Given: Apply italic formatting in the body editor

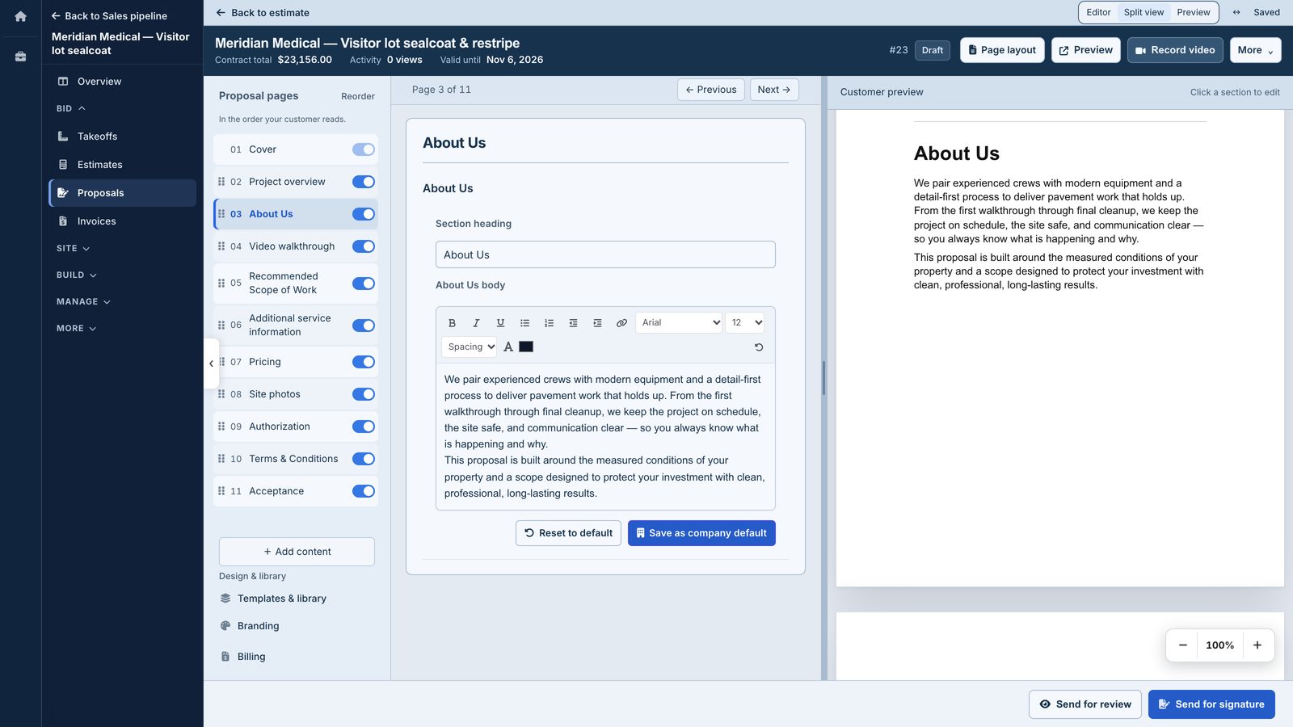Looking at the screenshot, I should [x=476, y=323].
